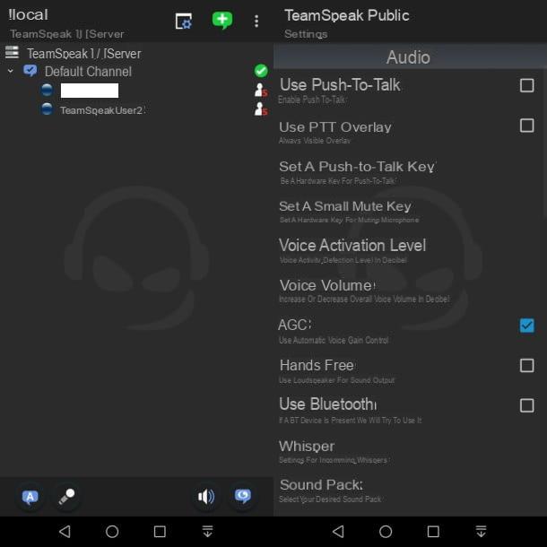Mute the speaker with the sound icon
Viewport: 547px width, 547px height.
tap(206, 497)
